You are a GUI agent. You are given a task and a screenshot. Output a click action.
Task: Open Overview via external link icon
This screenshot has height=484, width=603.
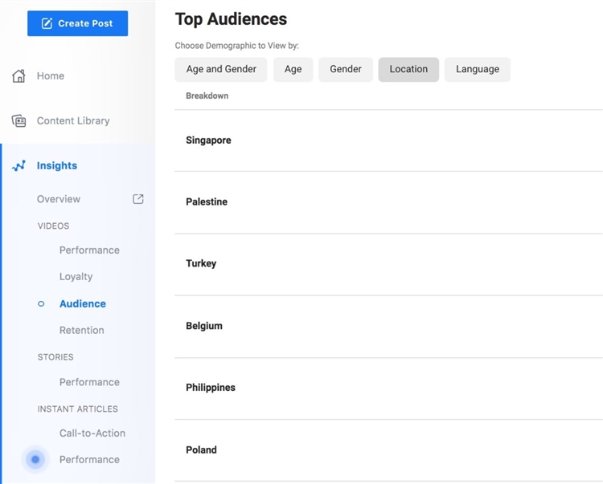pos(138,199)
